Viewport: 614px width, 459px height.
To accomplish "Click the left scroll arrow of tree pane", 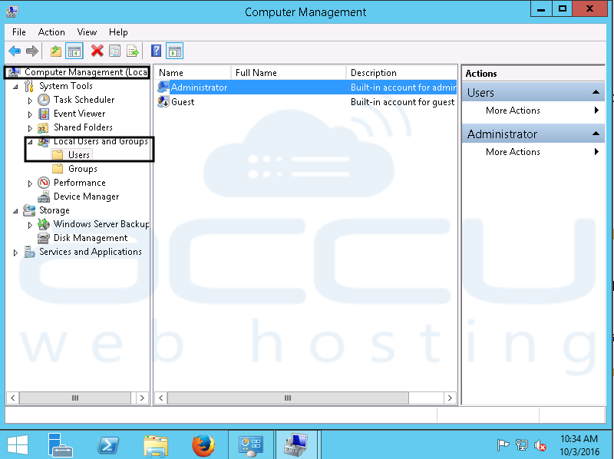I will pos(12,398).
